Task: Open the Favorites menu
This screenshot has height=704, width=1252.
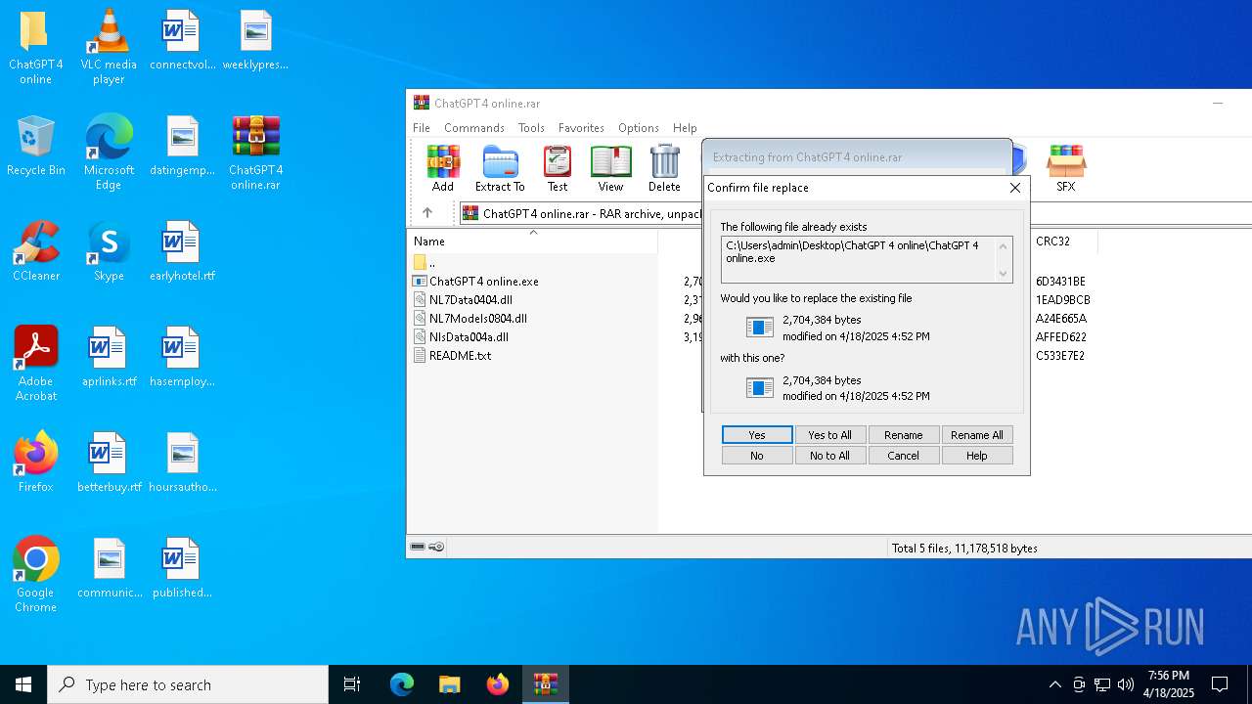Action: (581, 128)
